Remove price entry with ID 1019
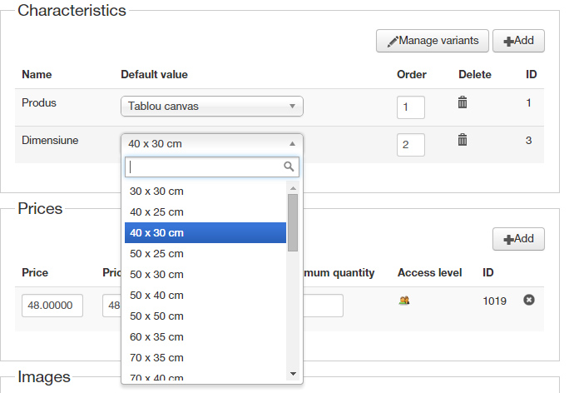The image size is (569, 393). pos(528,300)
